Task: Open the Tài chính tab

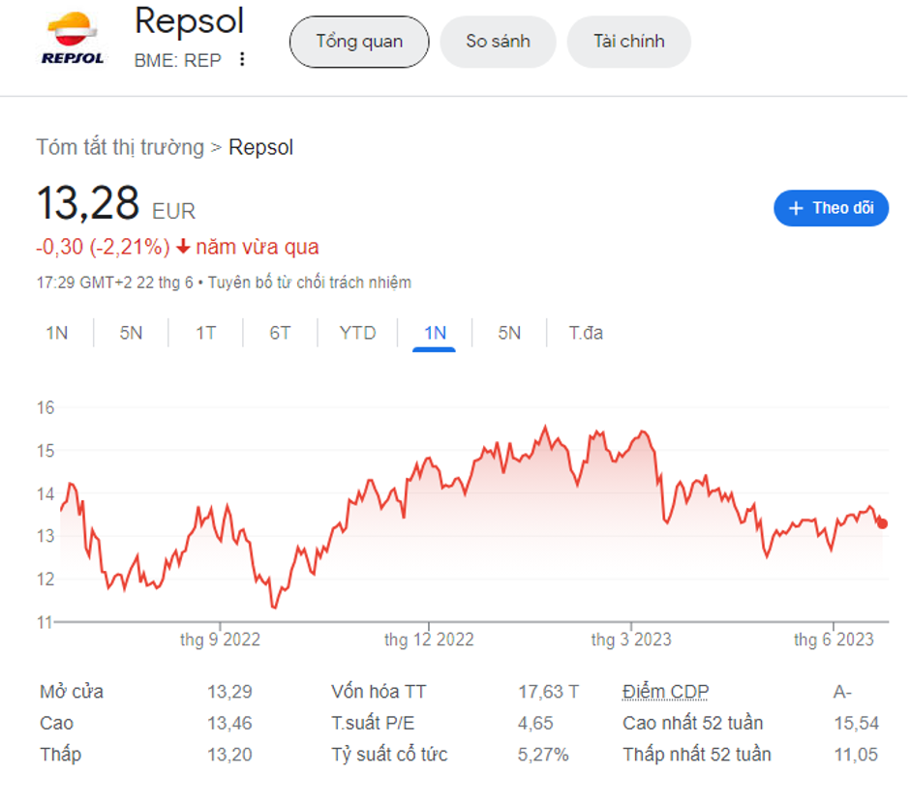Action: coord(628,42)
